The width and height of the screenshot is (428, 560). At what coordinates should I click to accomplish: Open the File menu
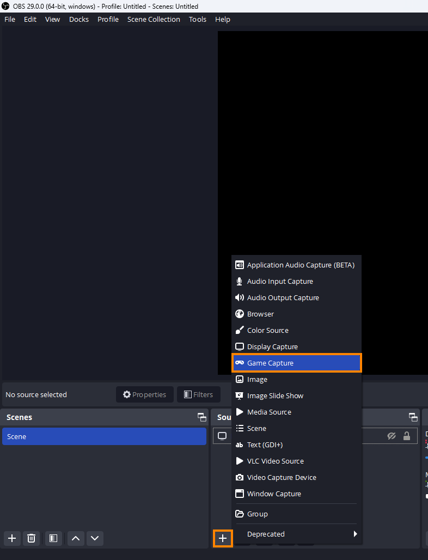[10, 19]
